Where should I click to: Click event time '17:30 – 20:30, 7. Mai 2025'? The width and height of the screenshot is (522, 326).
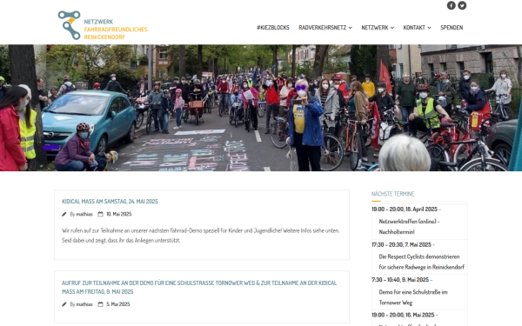coord(401,245)
